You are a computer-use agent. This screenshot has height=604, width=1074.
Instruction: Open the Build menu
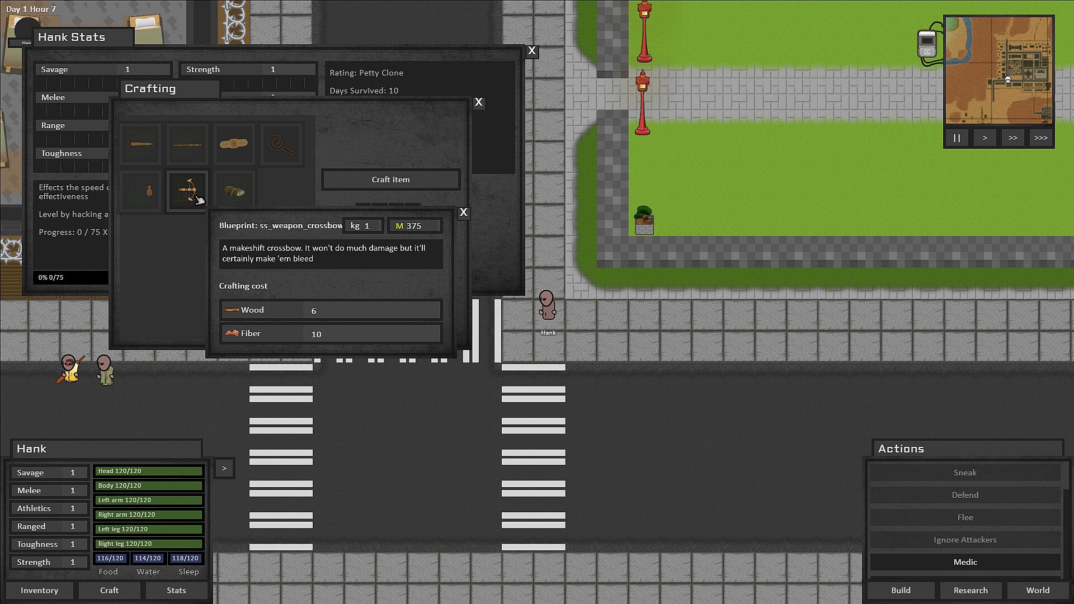pos(901,591)
